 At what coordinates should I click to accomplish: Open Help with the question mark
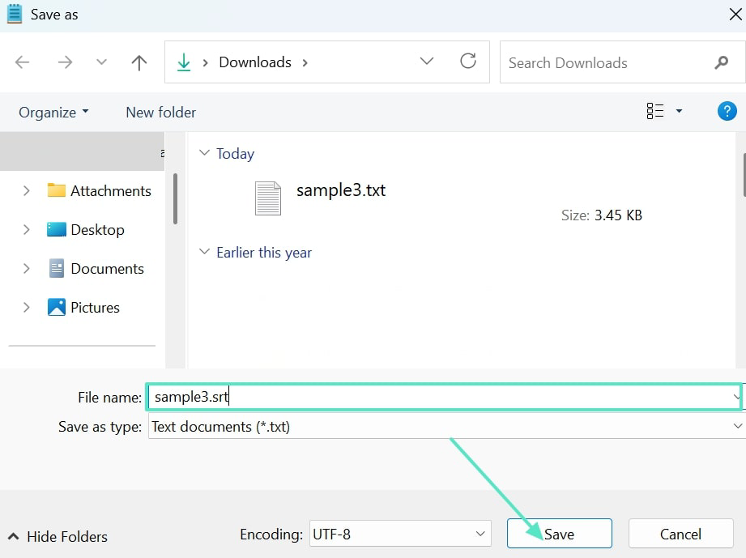click(x=727, y=111)
